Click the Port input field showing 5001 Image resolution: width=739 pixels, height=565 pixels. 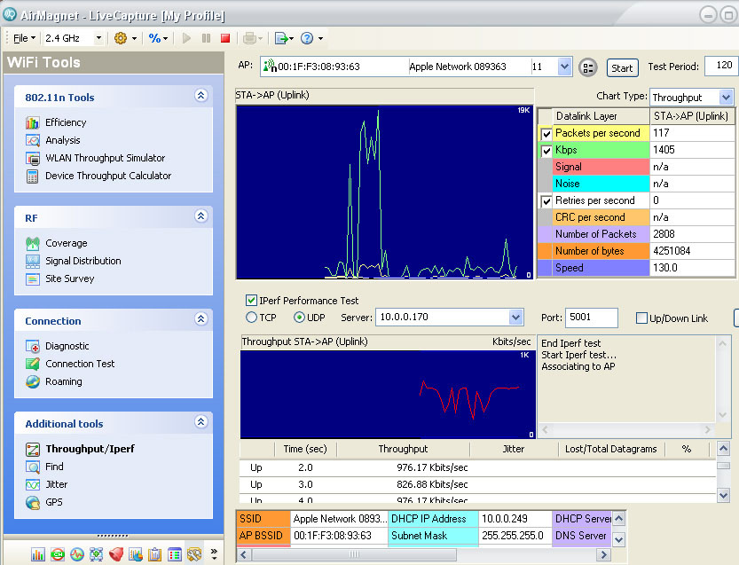coord(591,318)
